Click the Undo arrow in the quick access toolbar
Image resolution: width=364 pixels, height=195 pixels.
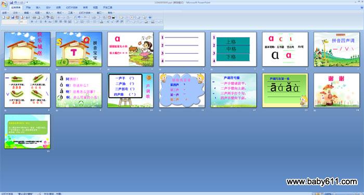[x=16, y=2]
